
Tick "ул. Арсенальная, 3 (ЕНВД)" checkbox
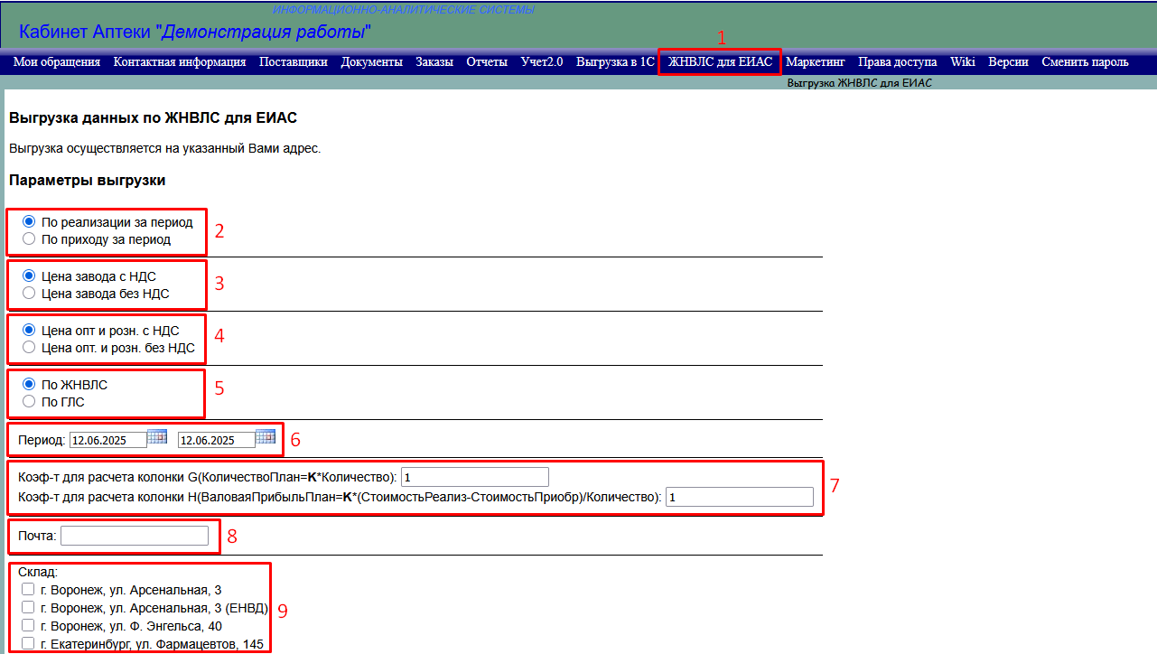28,607
